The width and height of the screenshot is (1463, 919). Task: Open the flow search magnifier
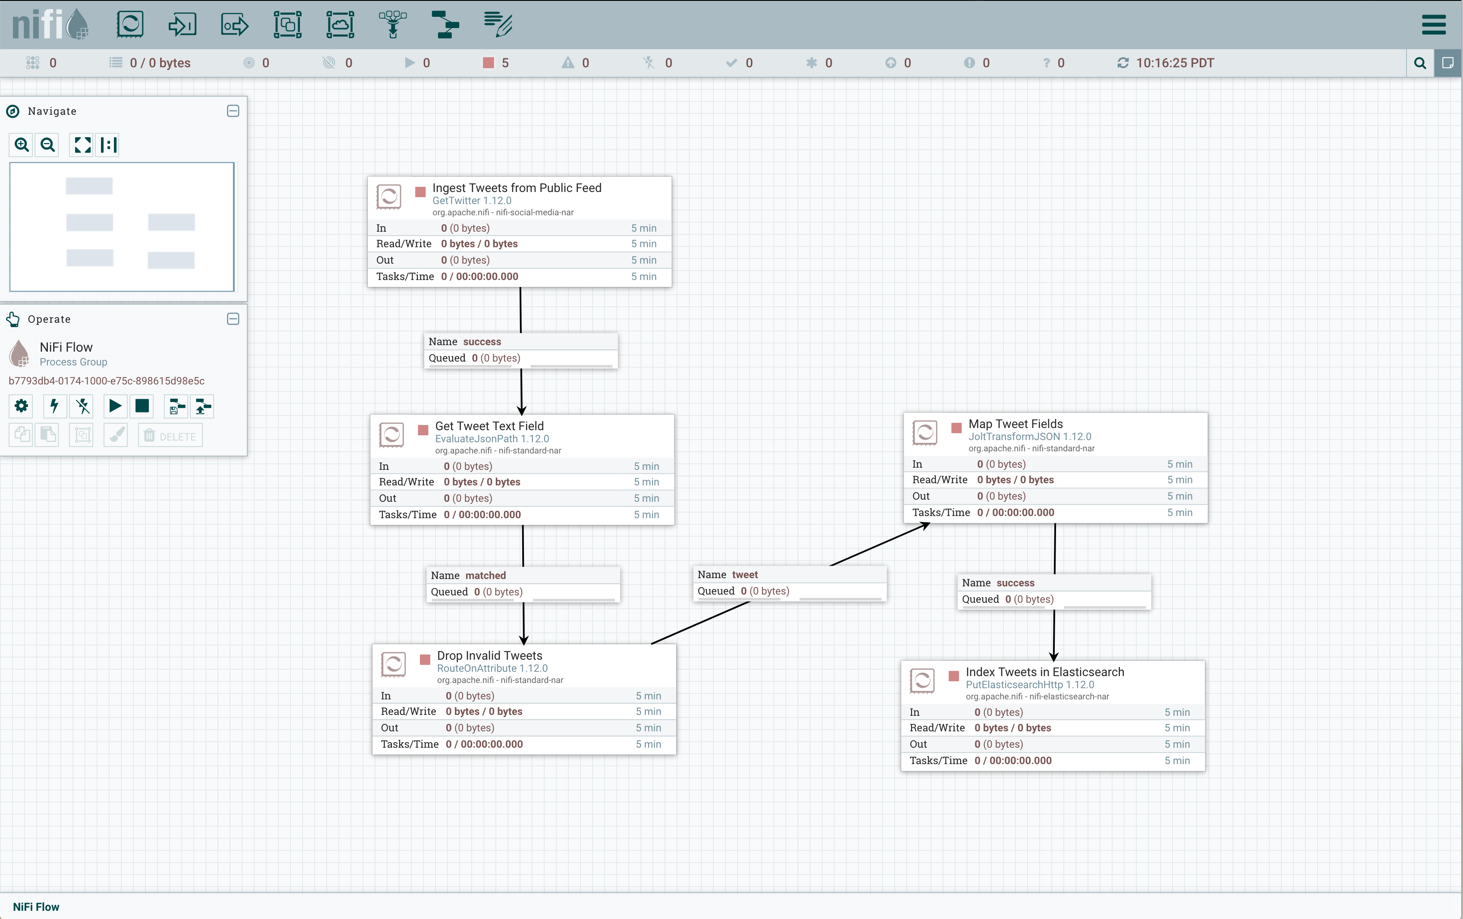click(x=1420, y=63)
